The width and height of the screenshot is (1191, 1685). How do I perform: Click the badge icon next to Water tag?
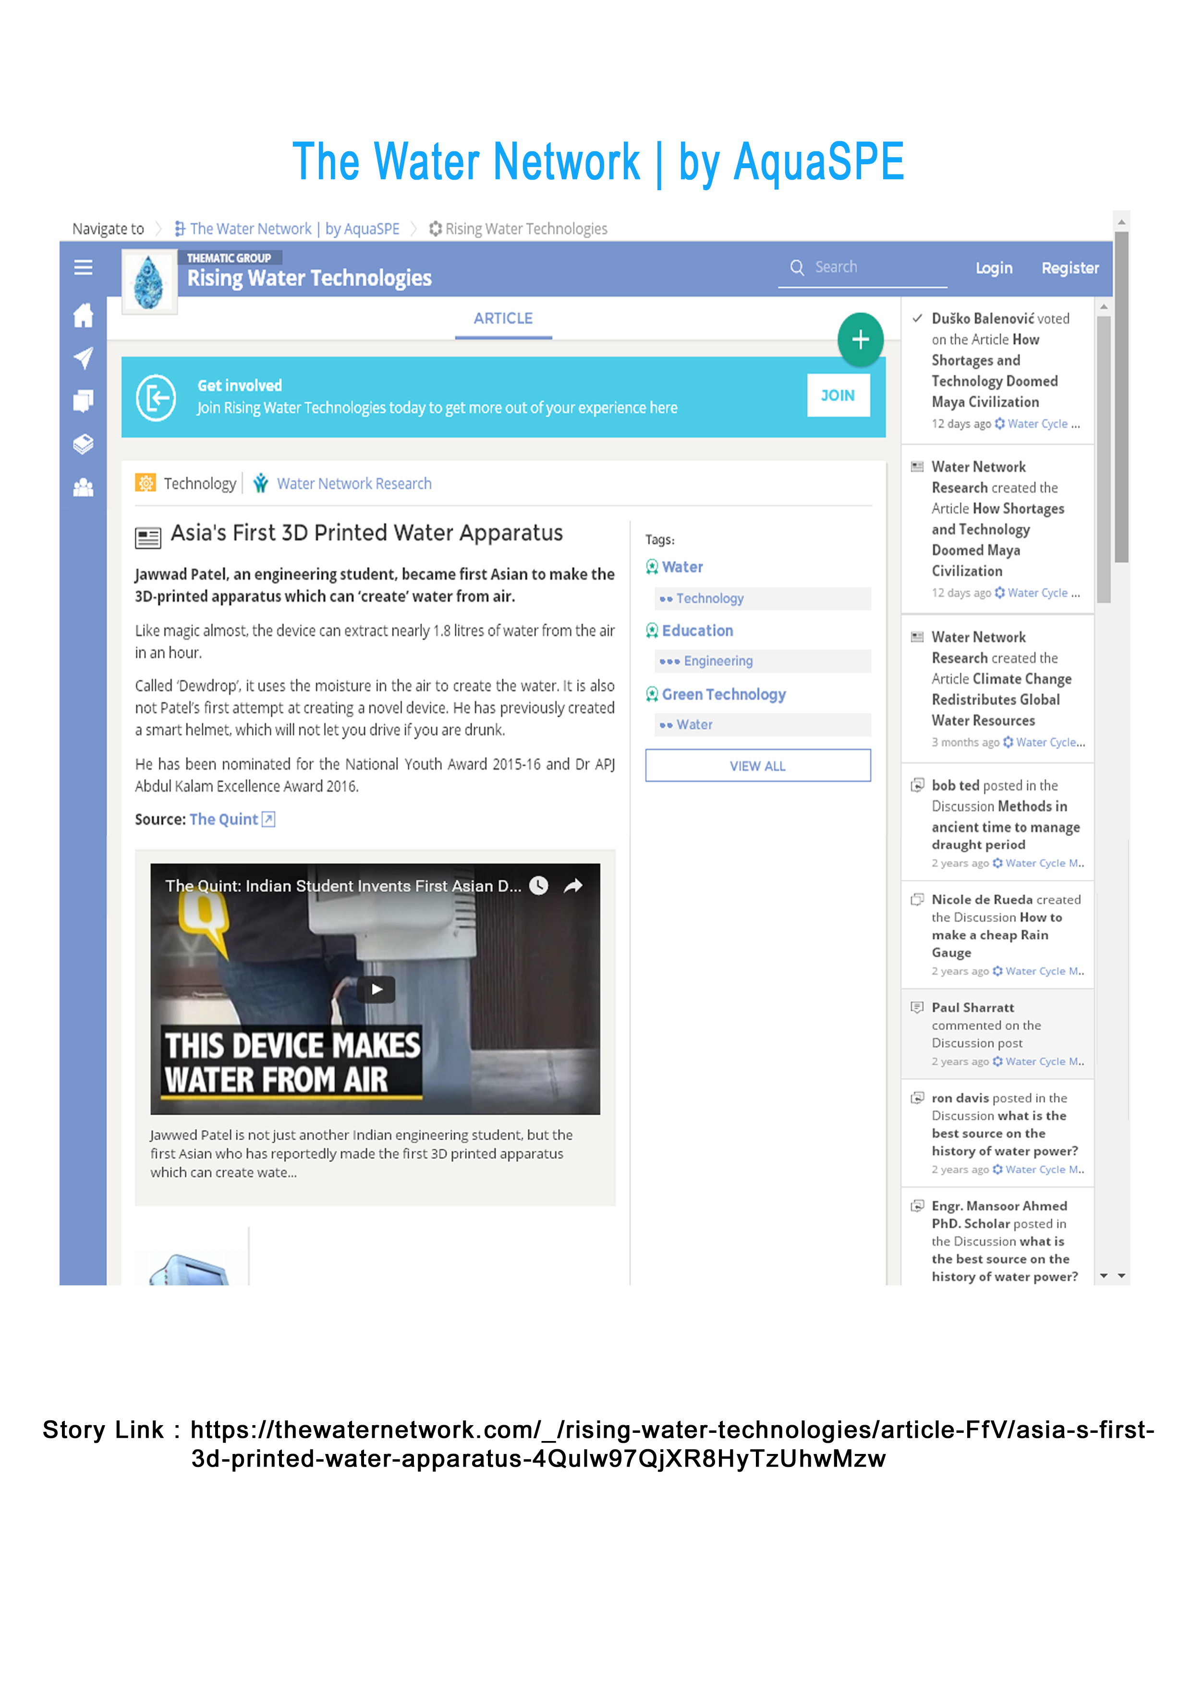tap(652, 567)
